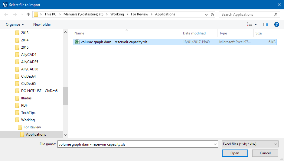Click the search magnifier icon

click(276, 14)
